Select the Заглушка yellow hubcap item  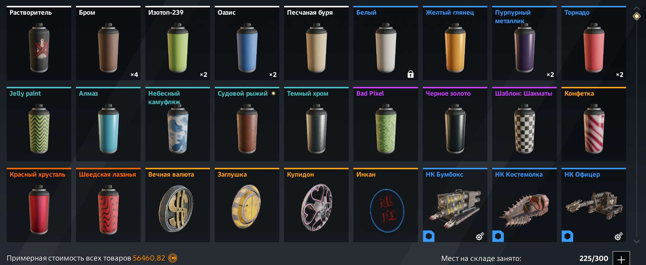pos(247,205)
